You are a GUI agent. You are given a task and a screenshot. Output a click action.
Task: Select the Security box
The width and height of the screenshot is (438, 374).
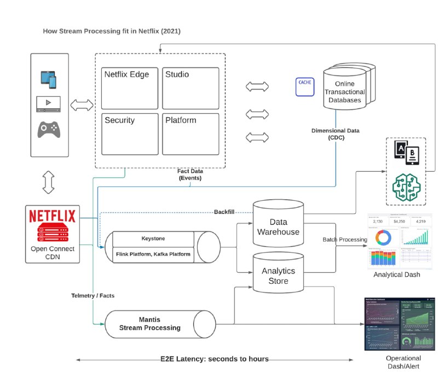(x=130, y=134)
